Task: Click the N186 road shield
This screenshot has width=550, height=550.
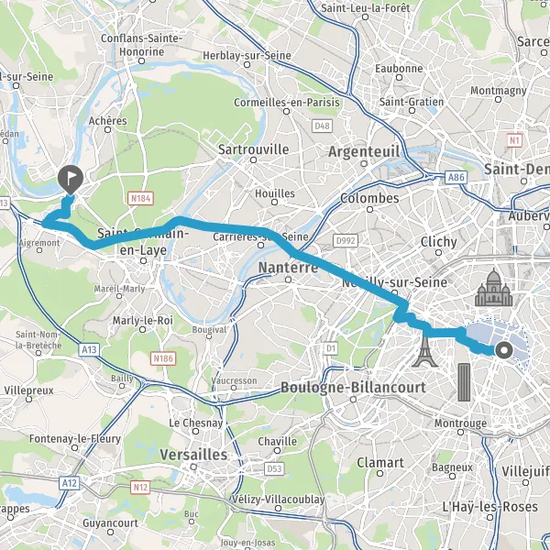Action: point(163,358)
